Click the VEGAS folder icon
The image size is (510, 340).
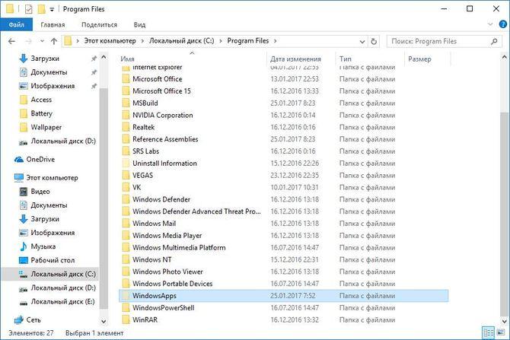click(126, 175)
